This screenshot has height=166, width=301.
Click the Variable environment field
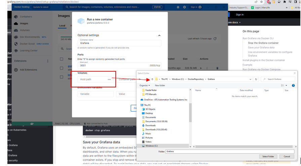[96, 94]
